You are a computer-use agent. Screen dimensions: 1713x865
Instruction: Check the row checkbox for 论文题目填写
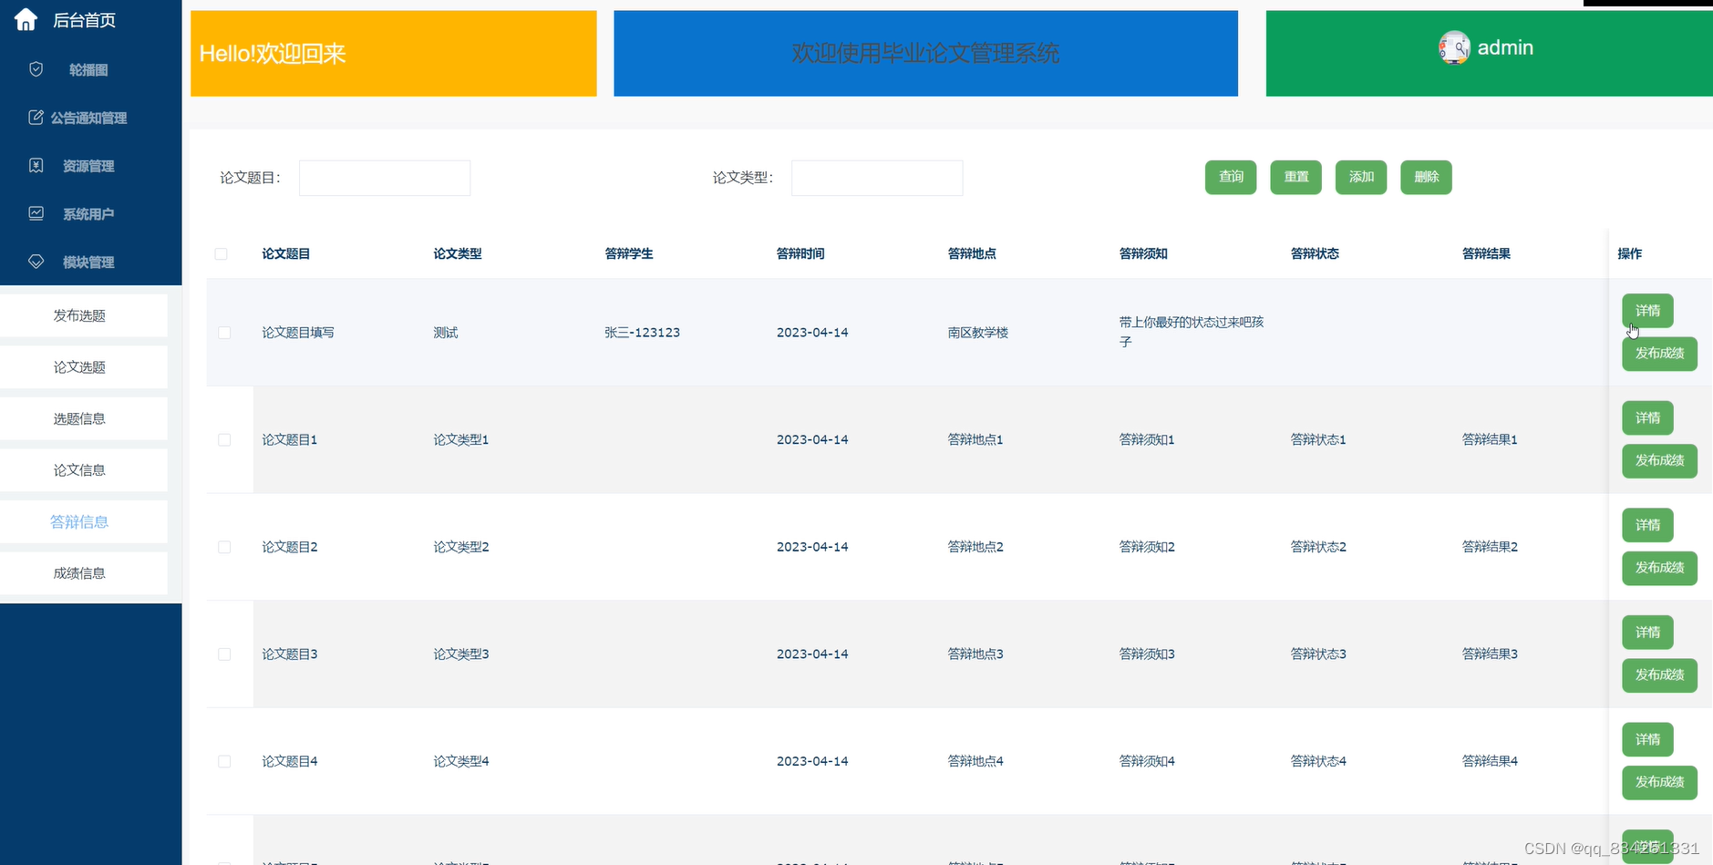[225, 333]
